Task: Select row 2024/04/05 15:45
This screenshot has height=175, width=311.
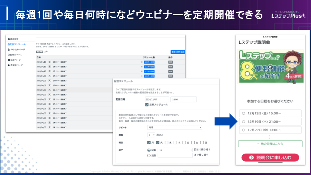Action: pos(75,113)
